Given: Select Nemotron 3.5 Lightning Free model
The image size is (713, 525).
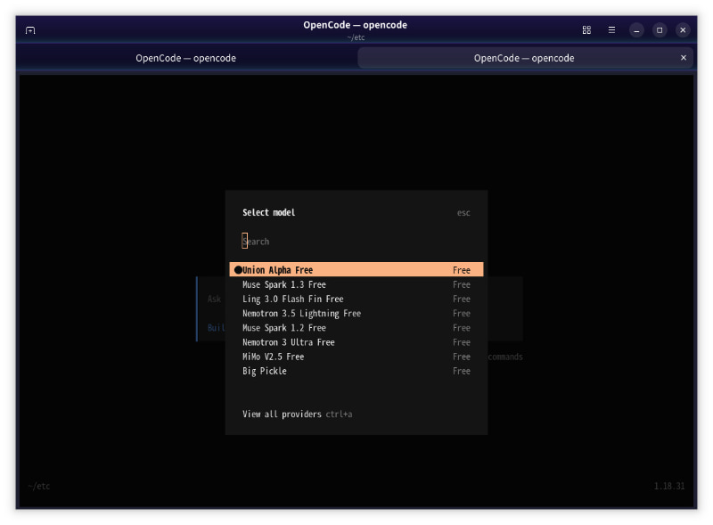Looking at the screenshot, I should pos(356,314).
